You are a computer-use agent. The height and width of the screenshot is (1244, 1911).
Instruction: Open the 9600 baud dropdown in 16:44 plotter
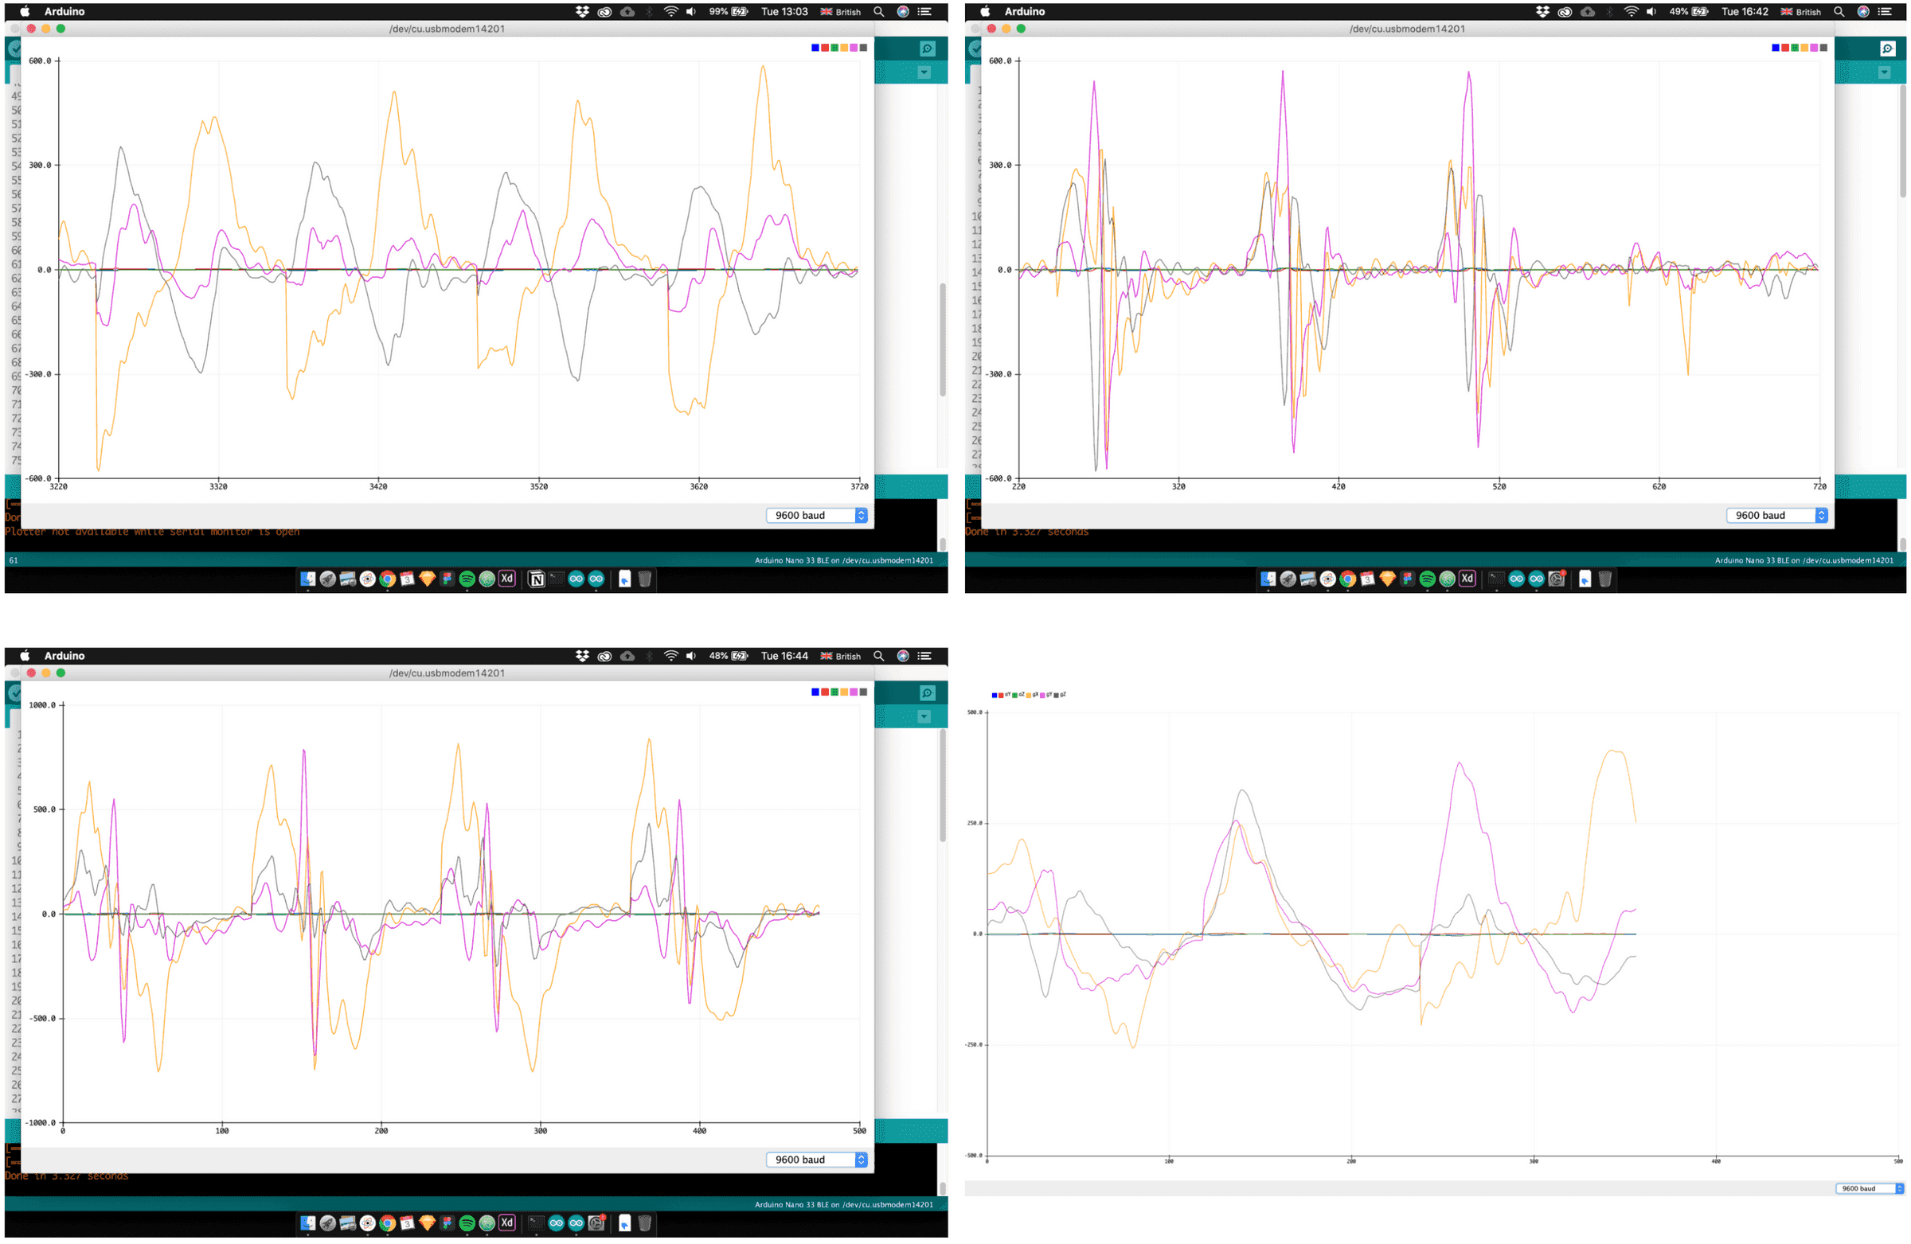817,1160
